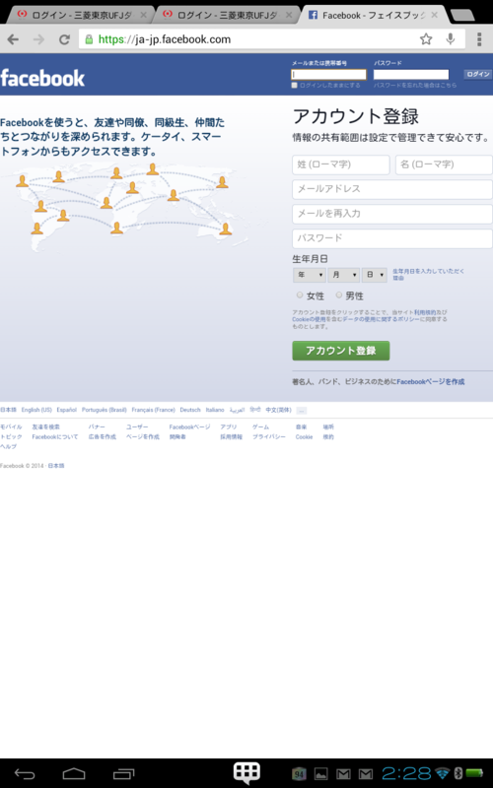
Task: Open the Chrome three-dot menu
Action: coord(479,39)
